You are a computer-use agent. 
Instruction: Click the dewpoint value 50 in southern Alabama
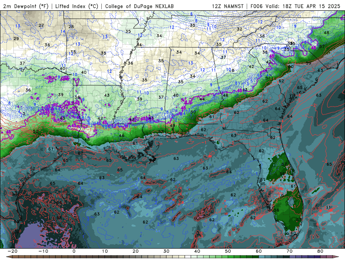(193, 112)
